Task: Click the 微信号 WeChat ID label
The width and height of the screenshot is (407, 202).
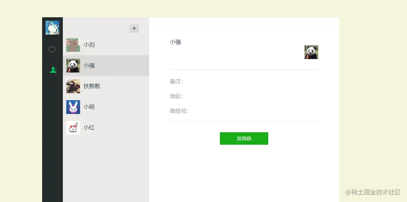Action: [179, 111]
